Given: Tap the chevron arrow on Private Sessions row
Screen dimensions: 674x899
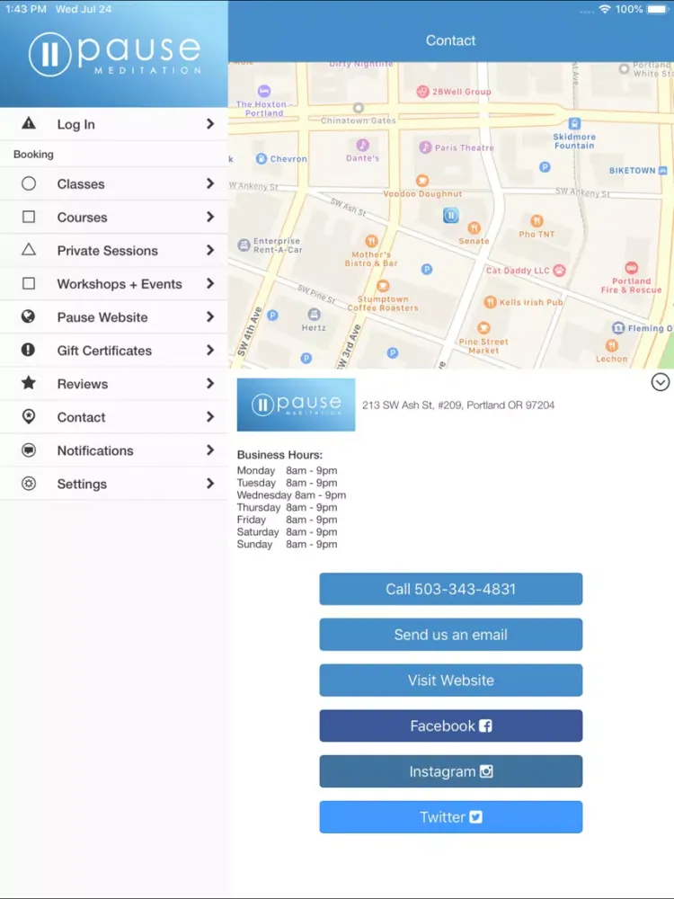Looking at the screenshot, I should (x=210, y=250).
